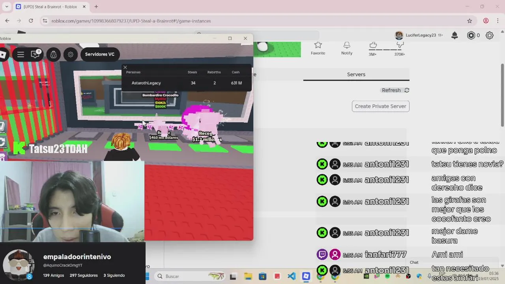
Task: Open Microsoft Store from taskbar
Action: click(263, 276)
